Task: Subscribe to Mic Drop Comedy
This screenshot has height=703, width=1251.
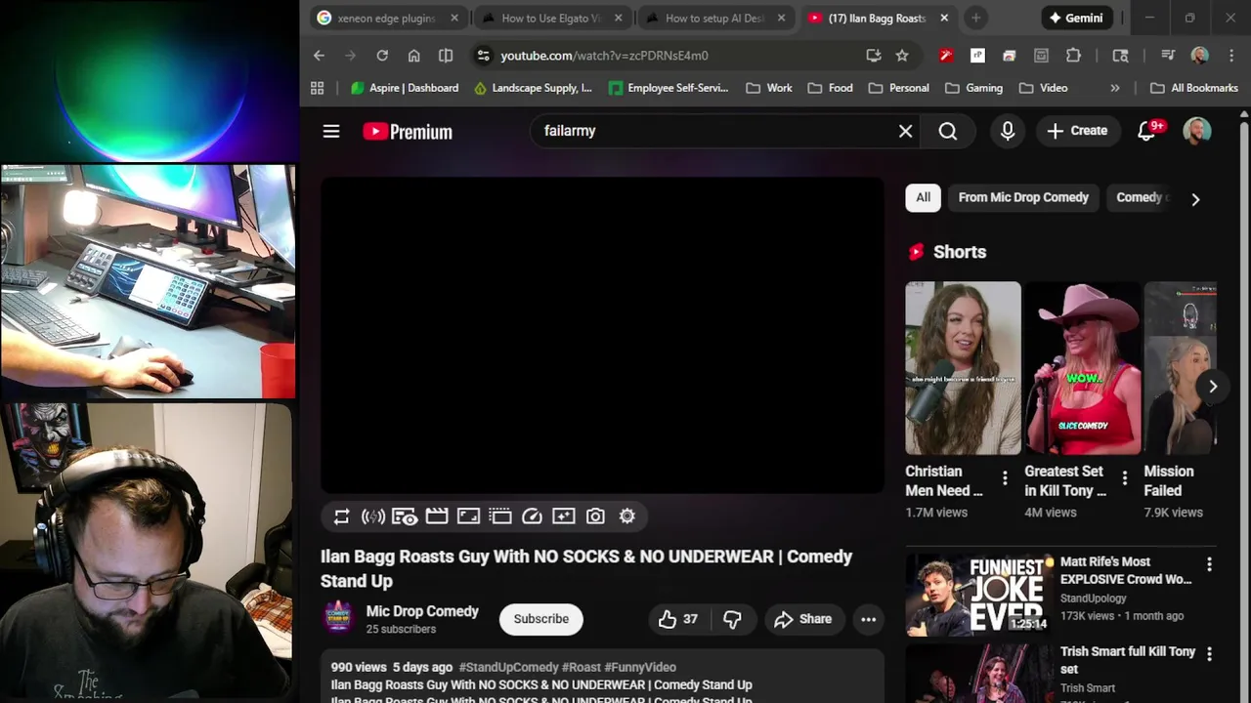Action: pyautogui.click(x=540, y=619)
